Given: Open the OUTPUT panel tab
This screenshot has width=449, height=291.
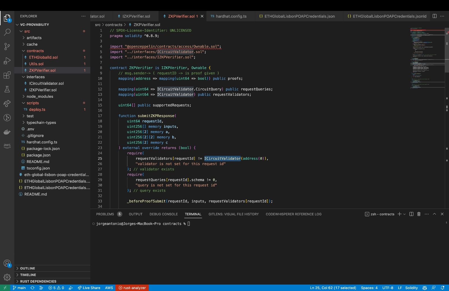Looking at the screenshot, I should click(x=136, y=214).
